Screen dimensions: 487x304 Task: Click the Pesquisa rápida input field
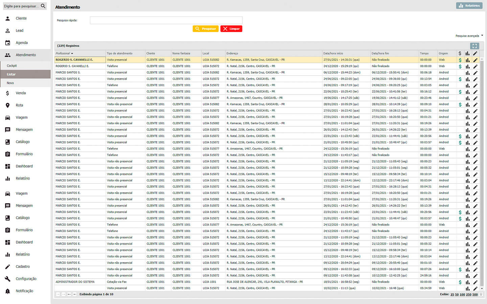pos(166,21)
